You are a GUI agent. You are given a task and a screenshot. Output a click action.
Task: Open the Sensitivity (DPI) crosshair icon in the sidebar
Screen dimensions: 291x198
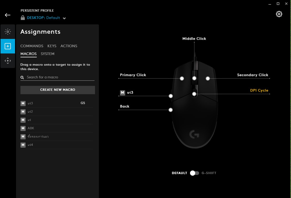[x=8, y=61]
